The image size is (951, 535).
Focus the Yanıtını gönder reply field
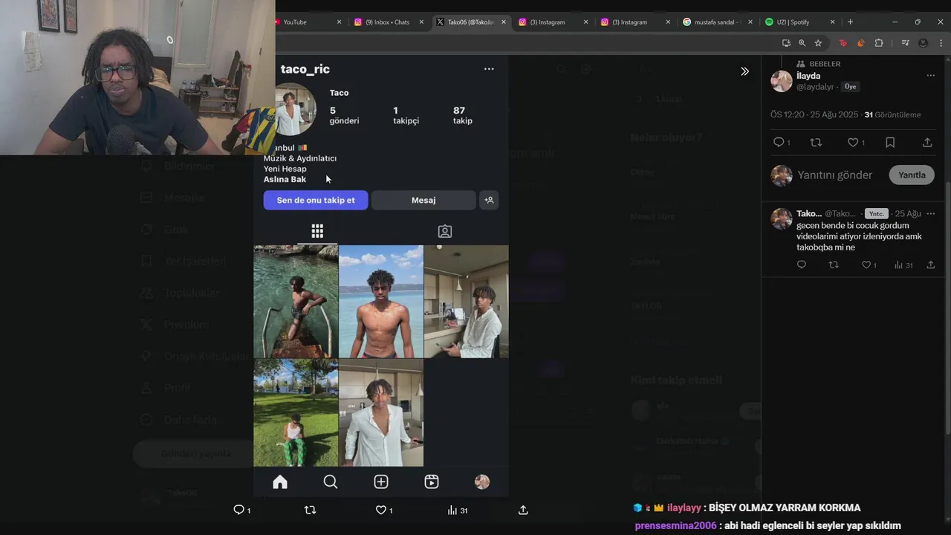point(835,175)
